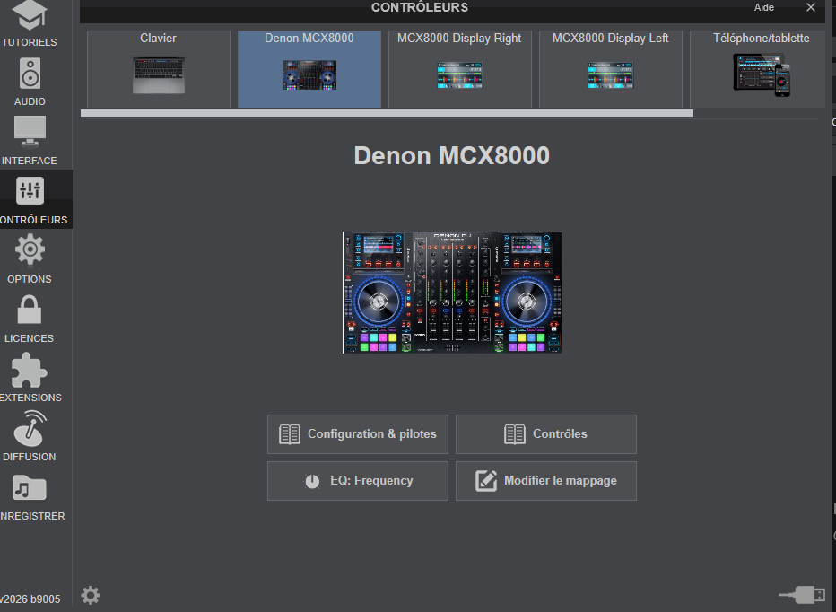Open the Tutoriels graduation cap icon
This screenshot has height=612, width=836.
coord(30,15)
